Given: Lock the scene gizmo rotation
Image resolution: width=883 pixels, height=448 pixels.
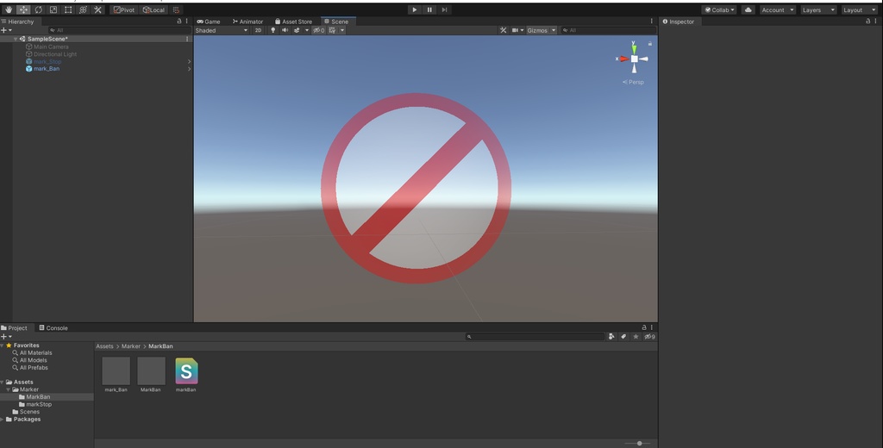Looking at the screenshot, I should (650, 43).
